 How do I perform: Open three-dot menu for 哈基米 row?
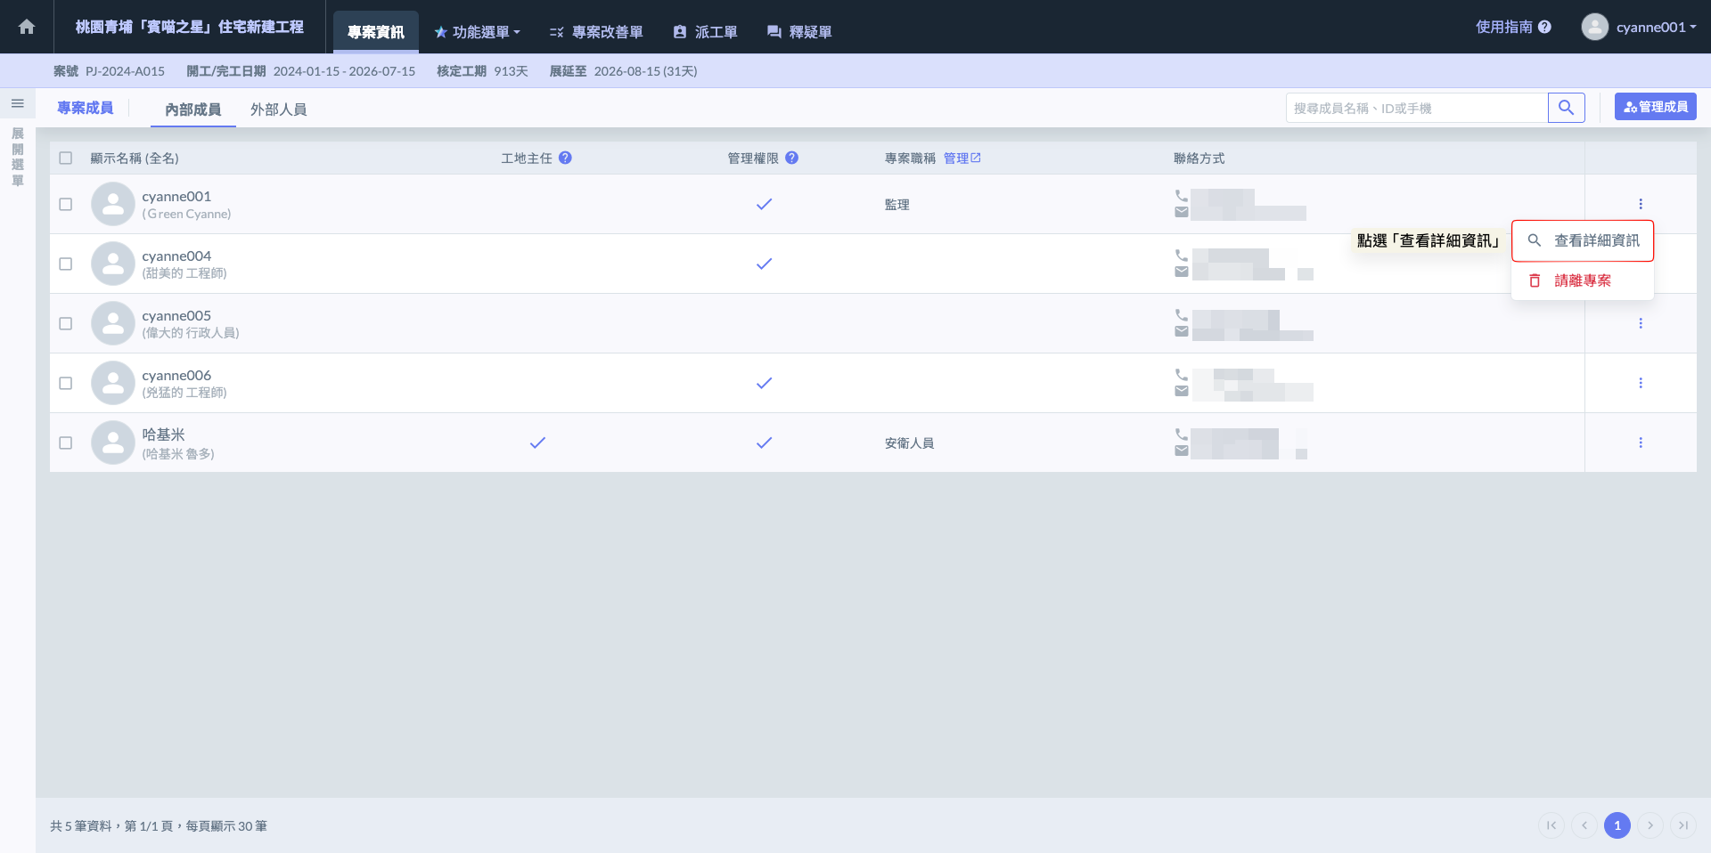pos(1640,443)
